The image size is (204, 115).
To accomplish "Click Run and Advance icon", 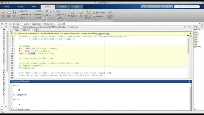I will [88, 12].
